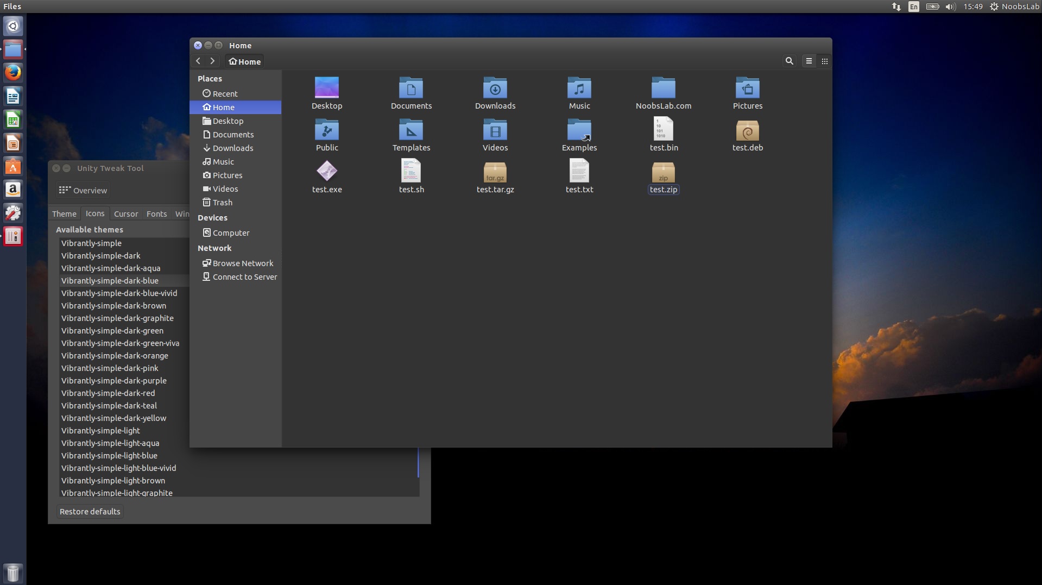The image size is (1042, 585).
Task: Go back in Files navigation
Action: tap(198, 61)
